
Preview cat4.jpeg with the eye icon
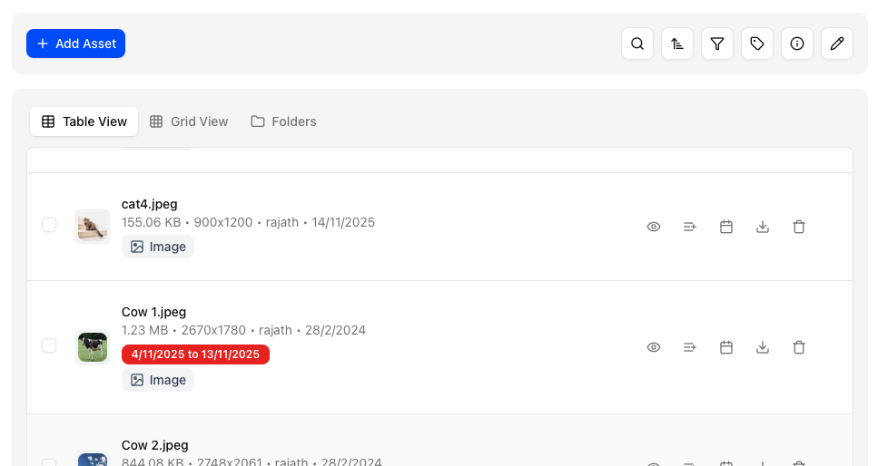point(654,227)
